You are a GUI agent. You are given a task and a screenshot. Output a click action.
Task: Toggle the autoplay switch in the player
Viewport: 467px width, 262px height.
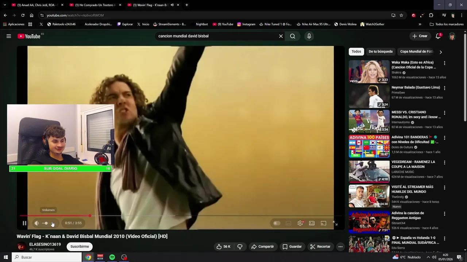[x=277, y=223]
